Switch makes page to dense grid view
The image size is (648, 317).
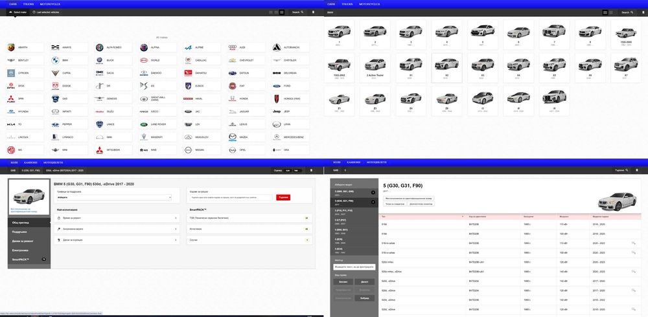[282, 12]
